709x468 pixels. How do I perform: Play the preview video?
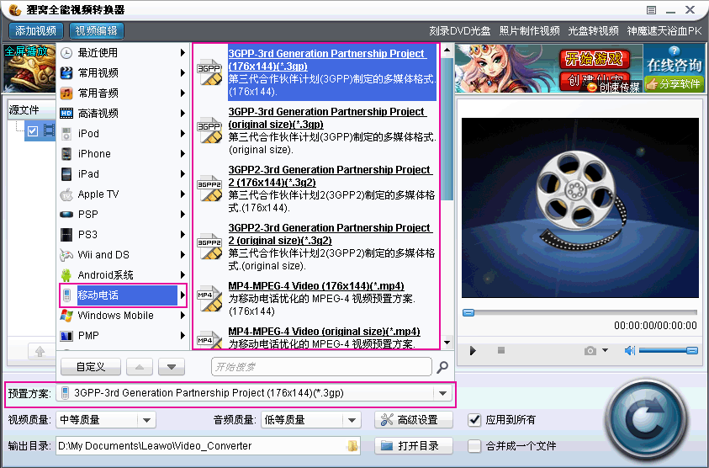click(x=473, y=351)
